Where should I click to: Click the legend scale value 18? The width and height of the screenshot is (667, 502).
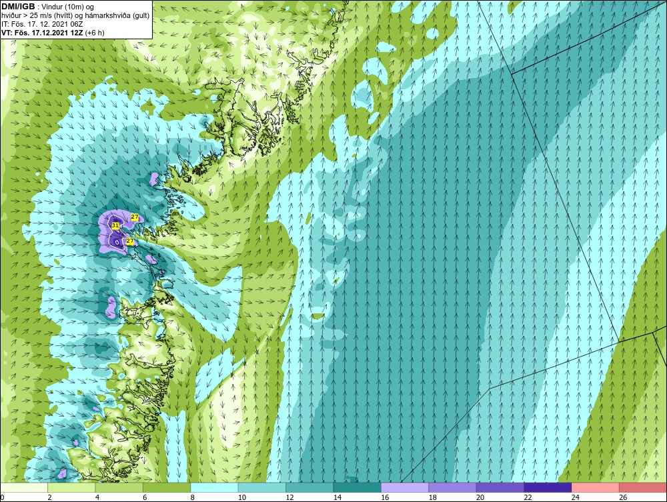433,497
